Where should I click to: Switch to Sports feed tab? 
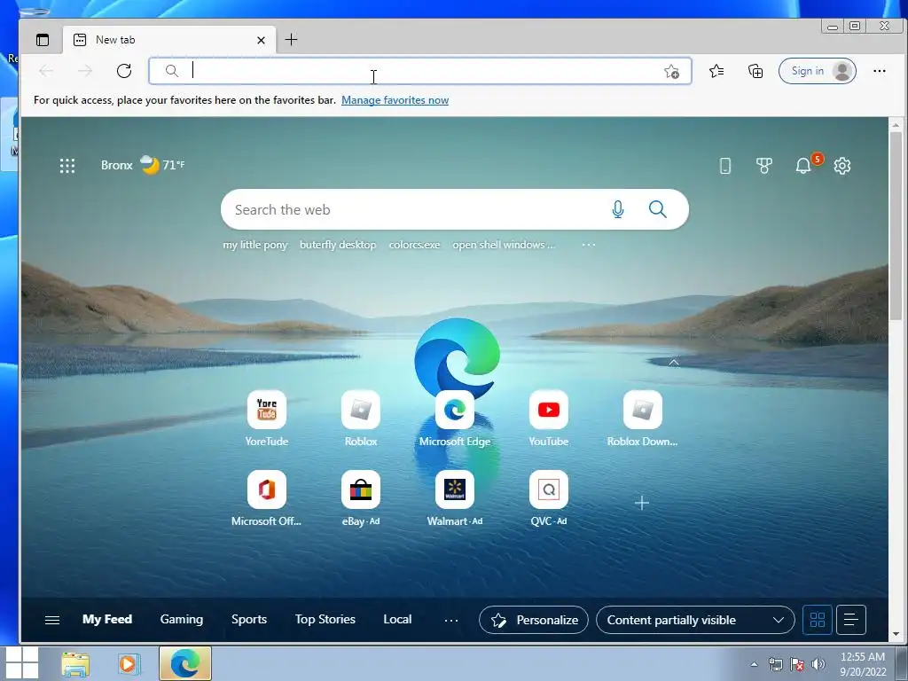pyautogui.click(x=249, y=620)
